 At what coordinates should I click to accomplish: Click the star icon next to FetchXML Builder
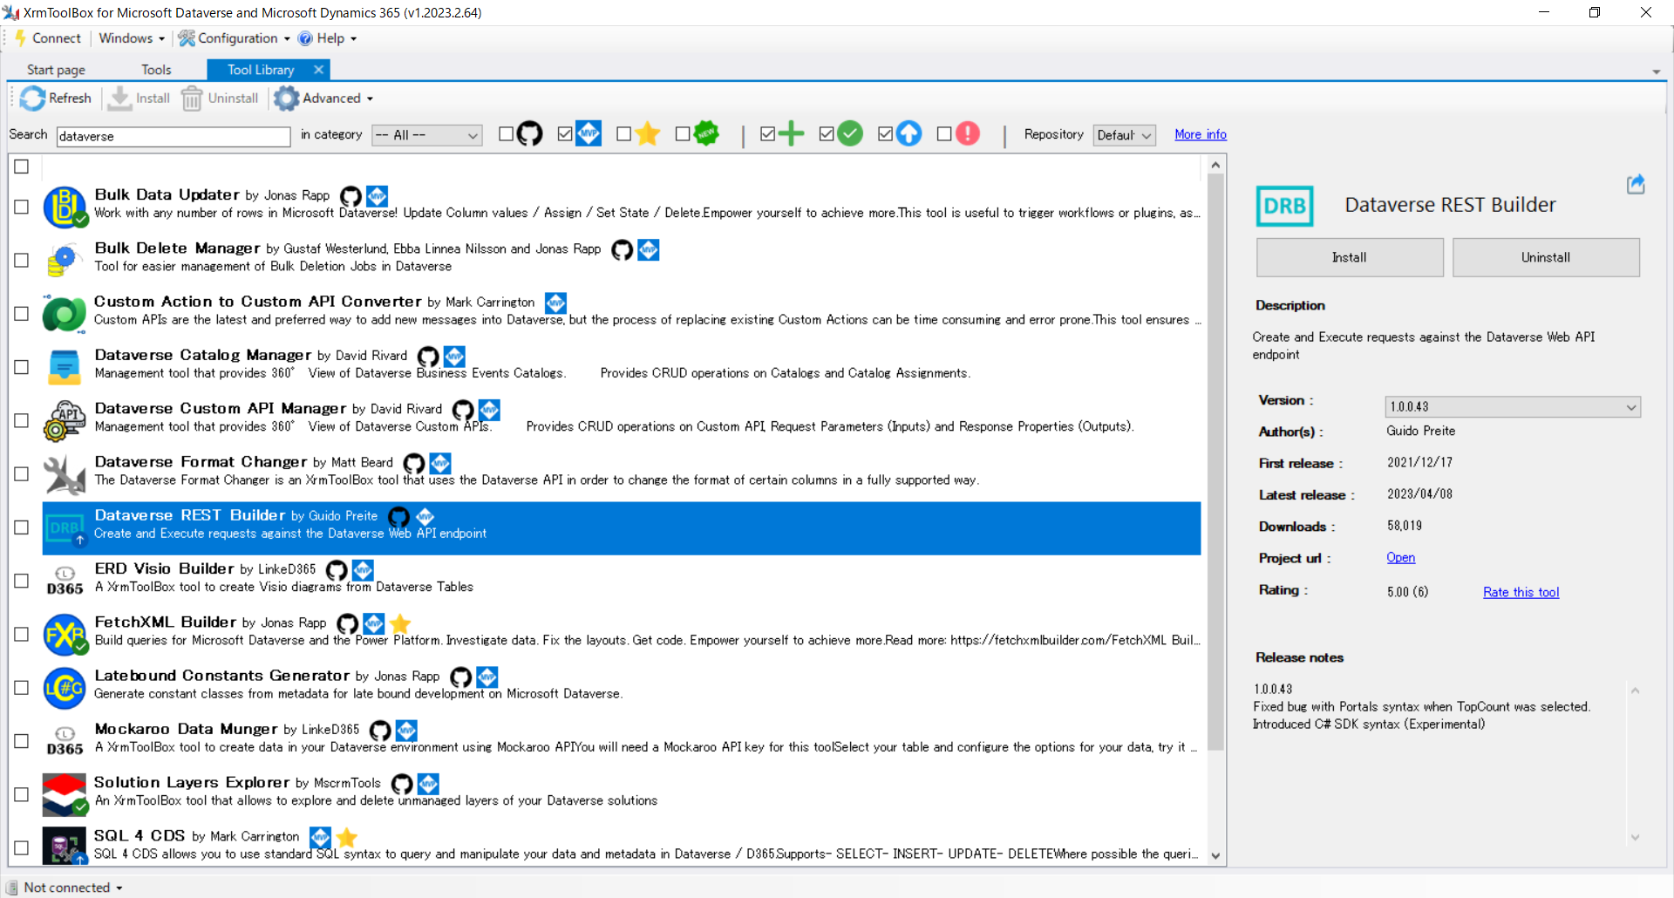[x=400, y=623]
